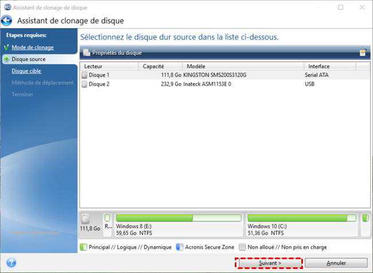
Task: Click the Inateck ASM1153E 0 model cell
Action: (207, 84)
